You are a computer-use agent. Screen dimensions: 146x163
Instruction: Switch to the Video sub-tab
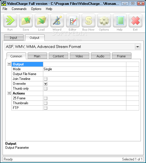(79, 56)
